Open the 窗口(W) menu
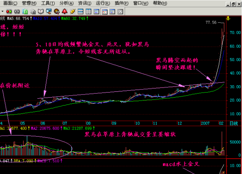 (141, 3)
